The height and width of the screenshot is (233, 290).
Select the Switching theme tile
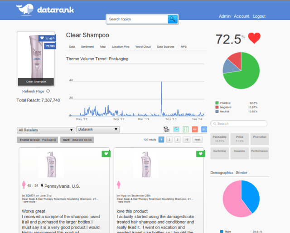click(x=219, y=153)
